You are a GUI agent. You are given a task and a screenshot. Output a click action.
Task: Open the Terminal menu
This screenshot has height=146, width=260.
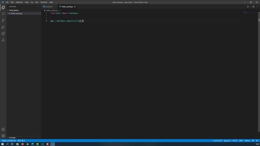(x=44, y=2)
